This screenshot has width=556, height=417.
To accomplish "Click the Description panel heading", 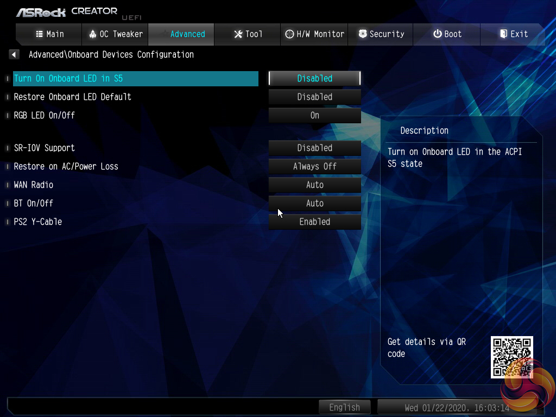I will coord(424,130).
